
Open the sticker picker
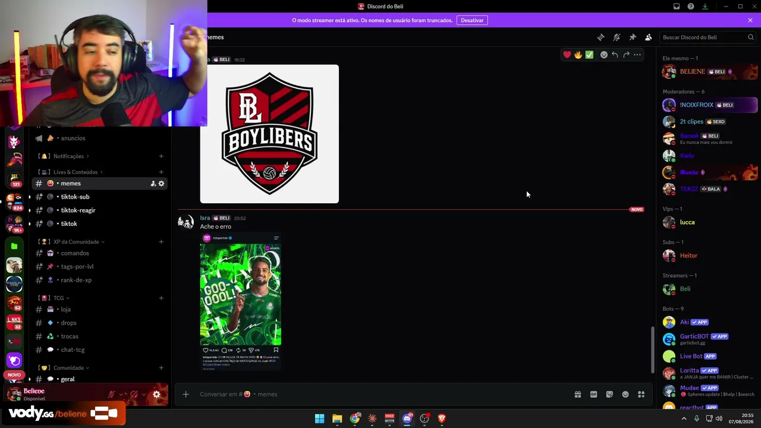point(609,394)
